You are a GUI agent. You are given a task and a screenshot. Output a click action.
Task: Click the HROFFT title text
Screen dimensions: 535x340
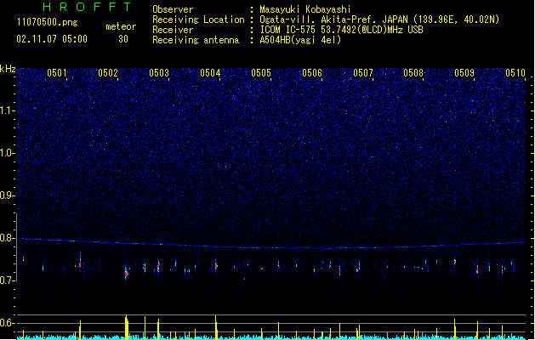[87, 7]
